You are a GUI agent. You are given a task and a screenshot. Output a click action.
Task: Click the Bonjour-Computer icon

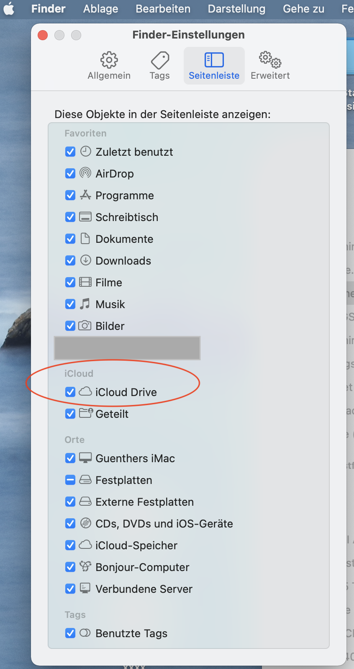point(85,567)
